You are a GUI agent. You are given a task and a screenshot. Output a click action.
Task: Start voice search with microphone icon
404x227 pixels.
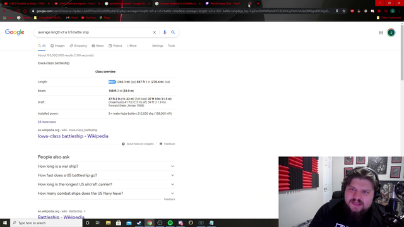point(165,32)
